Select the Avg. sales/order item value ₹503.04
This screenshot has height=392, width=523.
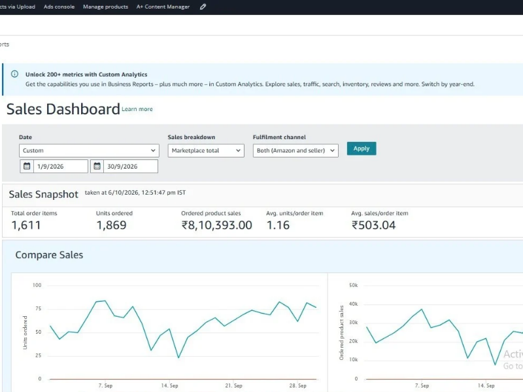pyautogui.click(x=373, y=225)
